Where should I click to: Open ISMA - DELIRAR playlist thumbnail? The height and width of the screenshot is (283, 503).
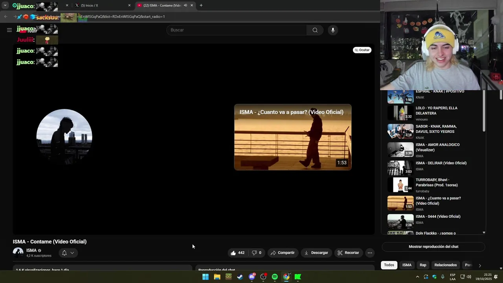click(x=400, y=168)
